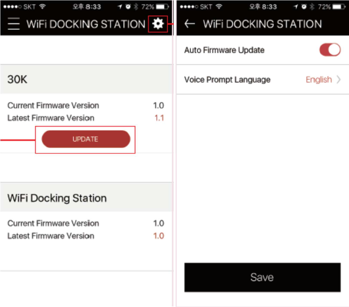Toggle the Auto Firmware Update switch
Viewport: 349px width, 307px height.
330,50
